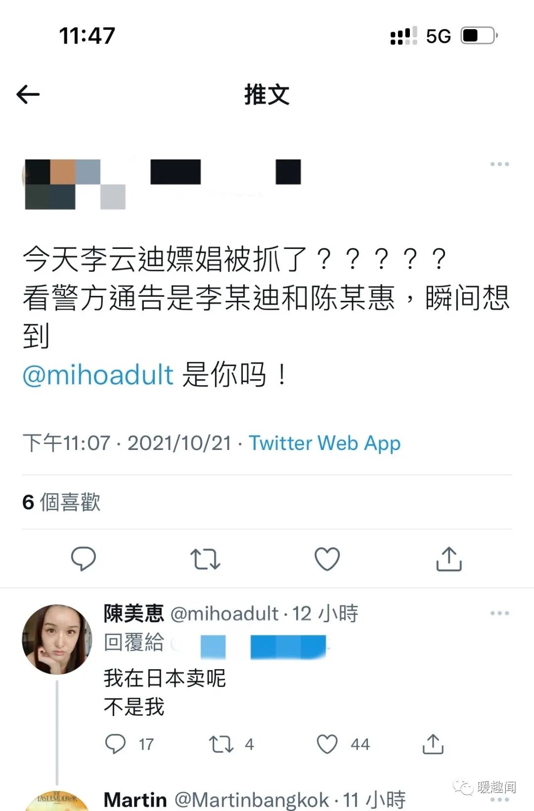Go back using the left arrow

coord(28,94)
